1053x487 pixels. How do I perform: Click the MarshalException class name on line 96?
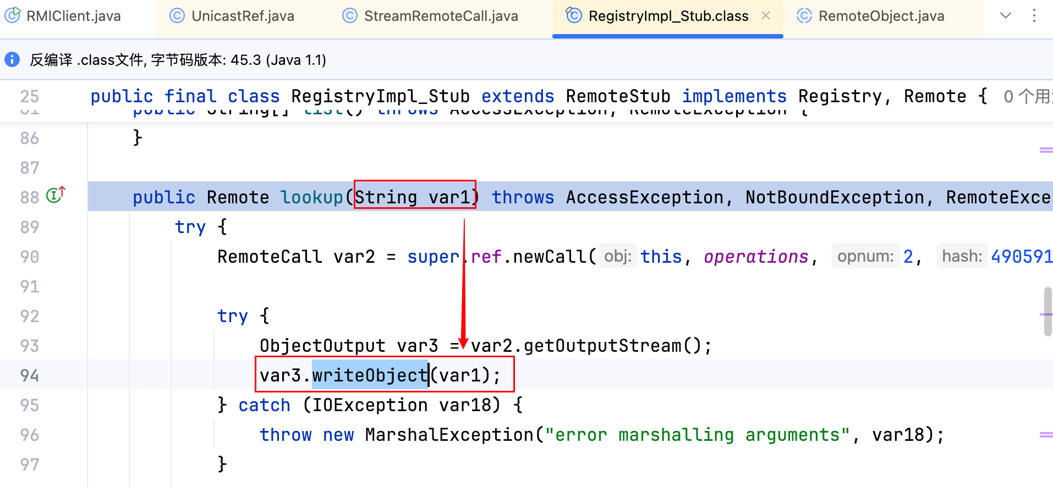tap(449, 435)
